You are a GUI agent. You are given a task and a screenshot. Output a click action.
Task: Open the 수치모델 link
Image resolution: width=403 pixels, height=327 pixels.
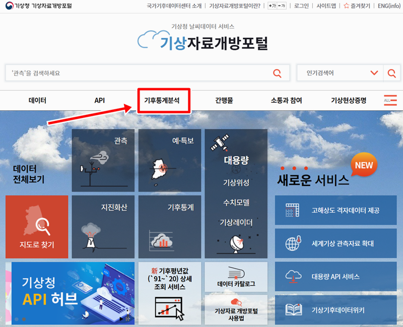coord(236,203)
